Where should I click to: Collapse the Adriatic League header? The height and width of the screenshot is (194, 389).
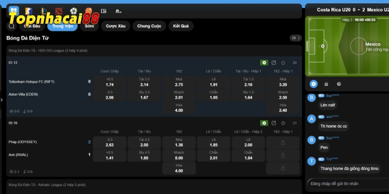coord(154,185)
